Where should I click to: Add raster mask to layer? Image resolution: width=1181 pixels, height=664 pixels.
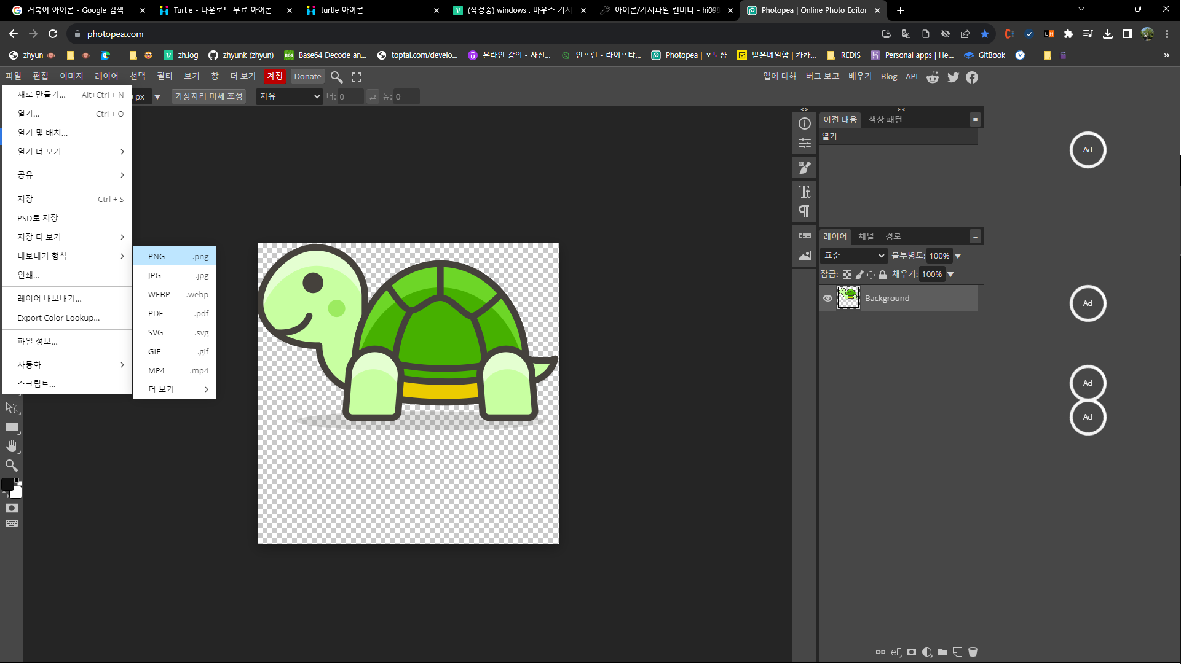coord(911,652)
